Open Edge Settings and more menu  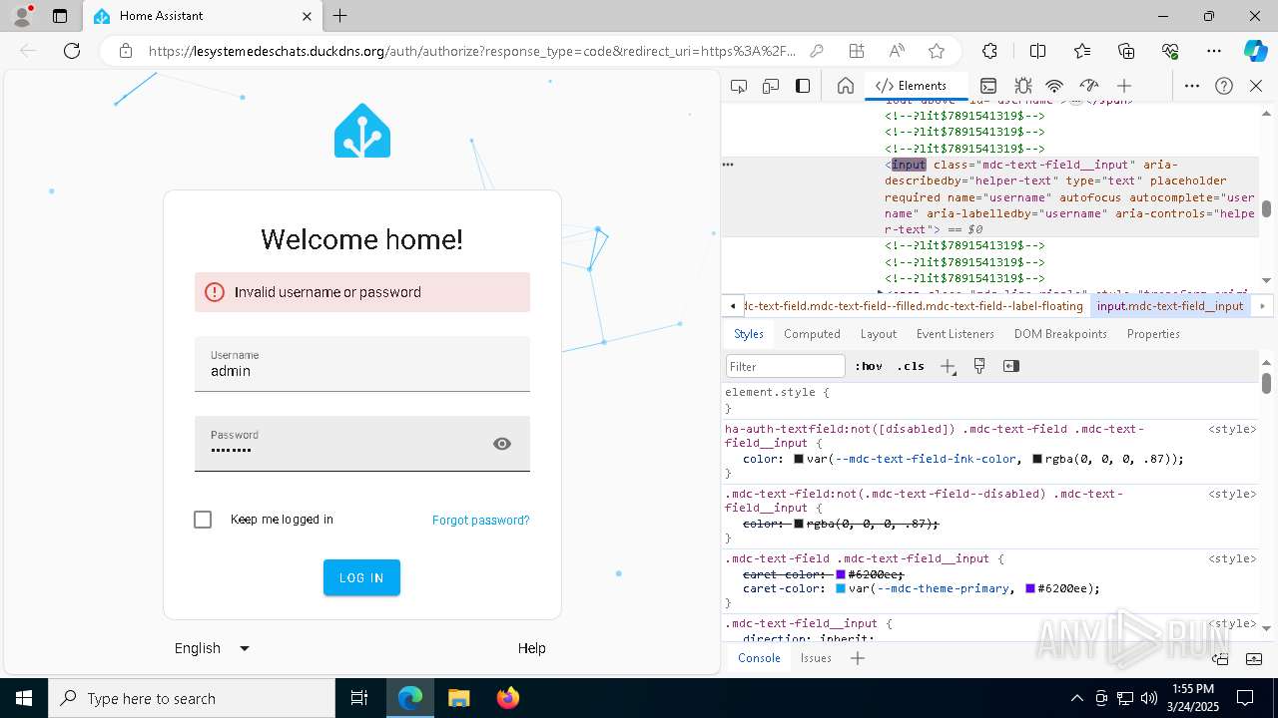pyautogui.click(x=1214, y=51)
